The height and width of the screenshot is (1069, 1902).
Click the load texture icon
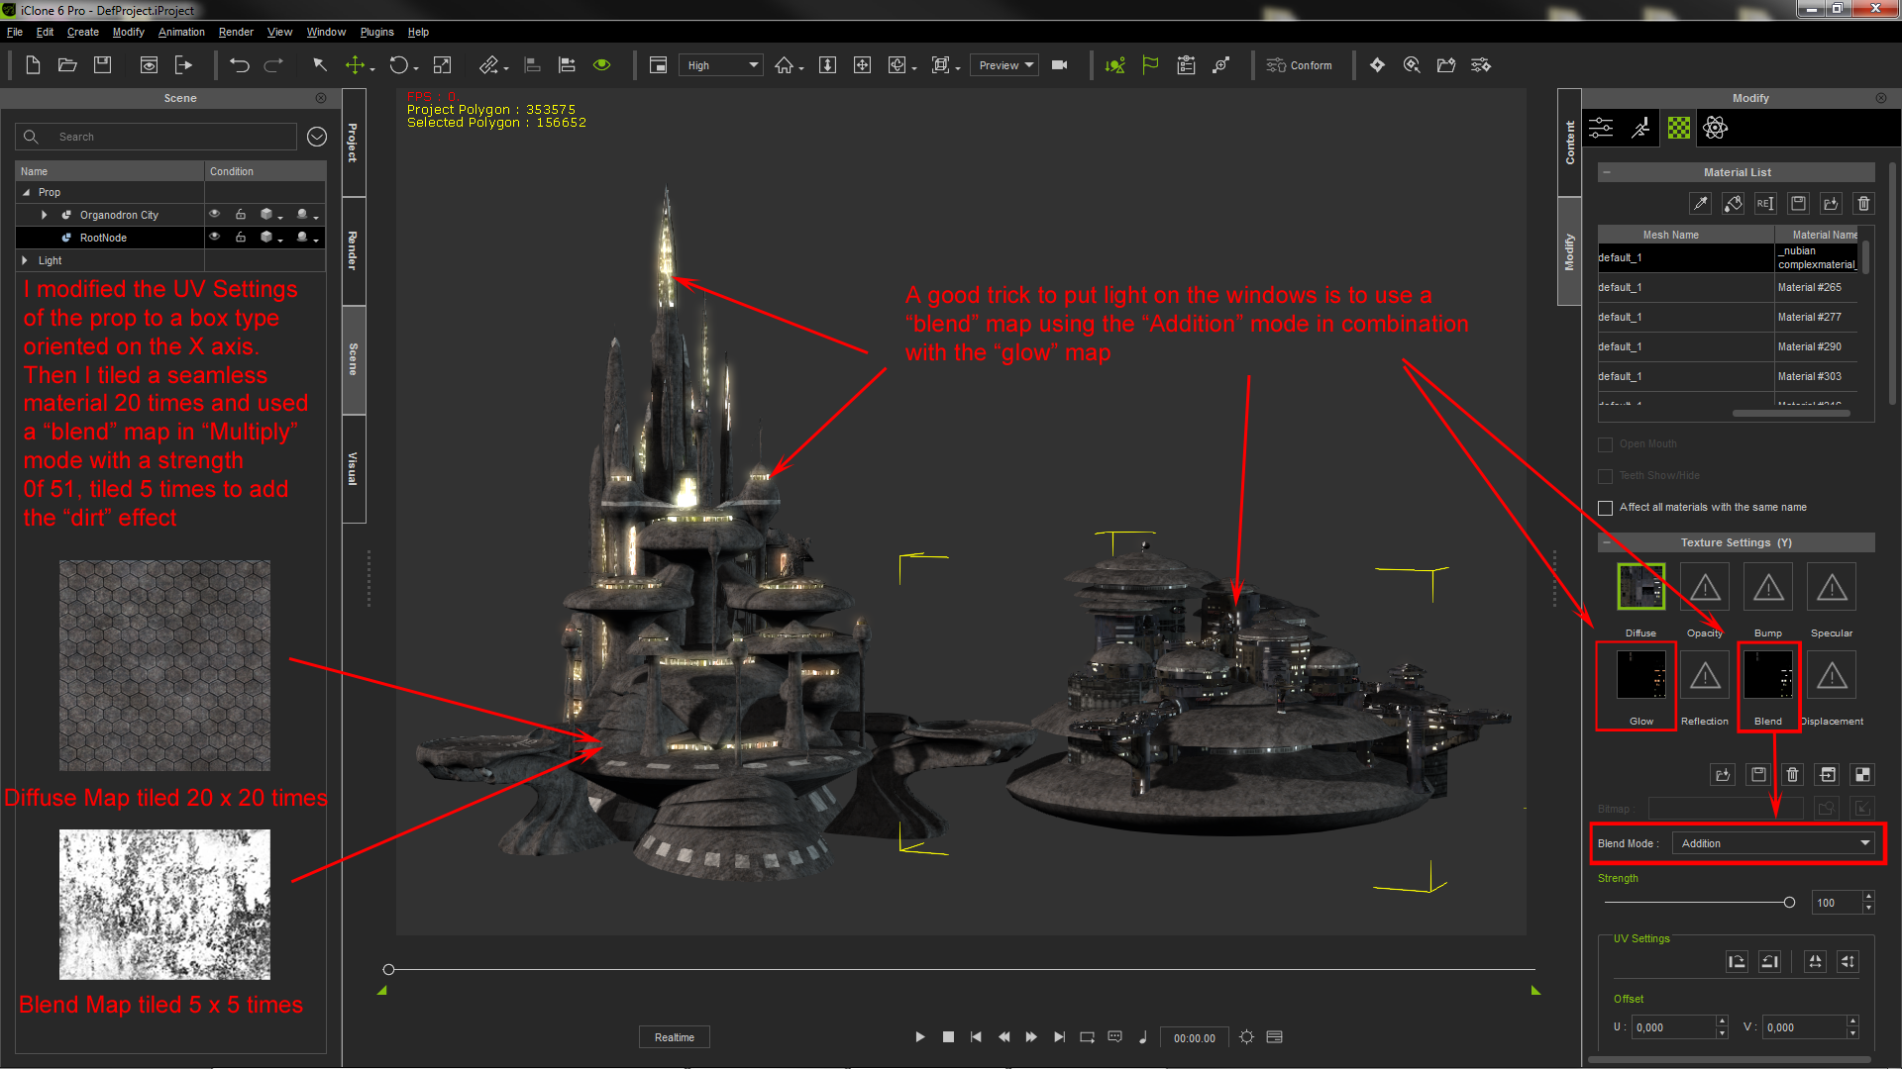pyautogui.click(x=1723, y=774)
